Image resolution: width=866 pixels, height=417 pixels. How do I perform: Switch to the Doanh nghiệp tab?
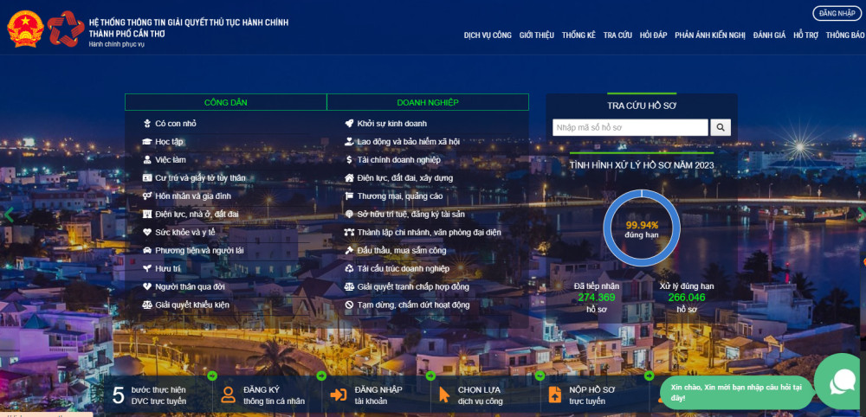[428, 102]
